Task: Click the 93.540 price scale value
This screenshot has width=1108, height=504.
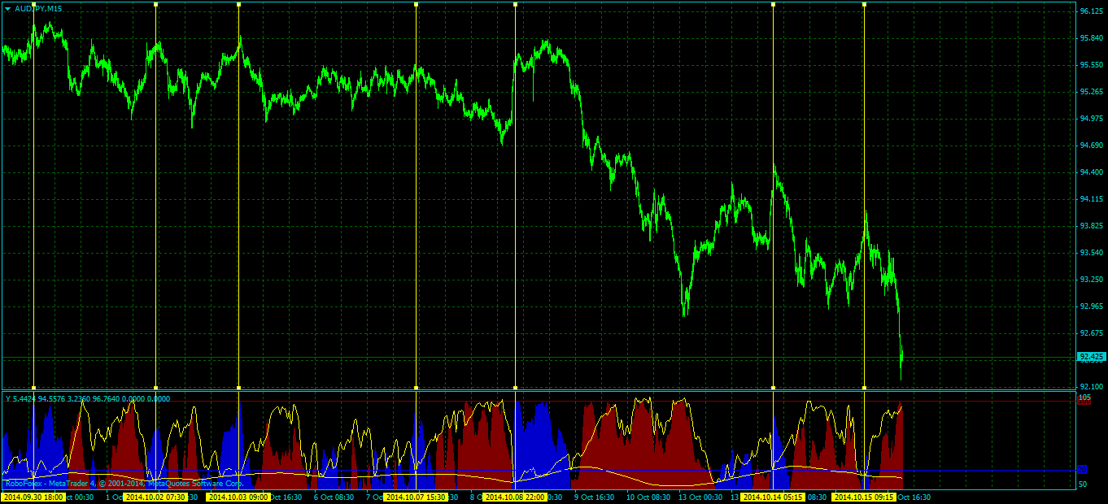Action: 1091,253
